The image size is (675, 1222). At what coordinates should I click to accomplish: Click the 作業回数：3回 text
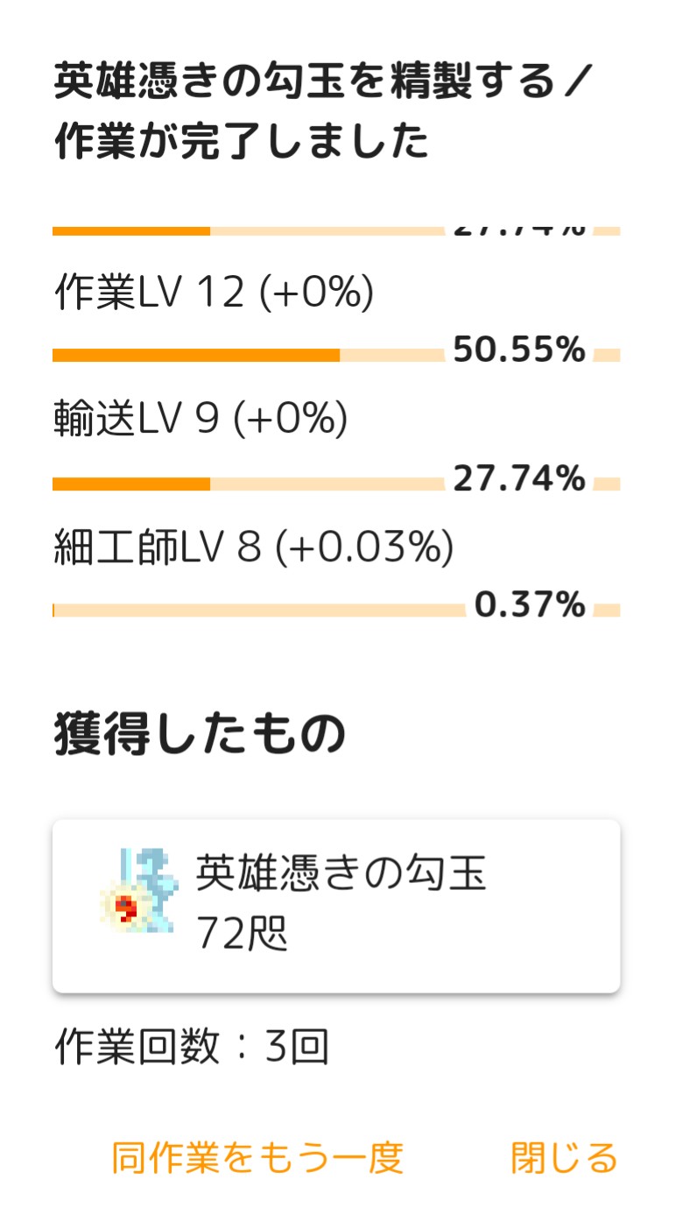[192, 1046]
